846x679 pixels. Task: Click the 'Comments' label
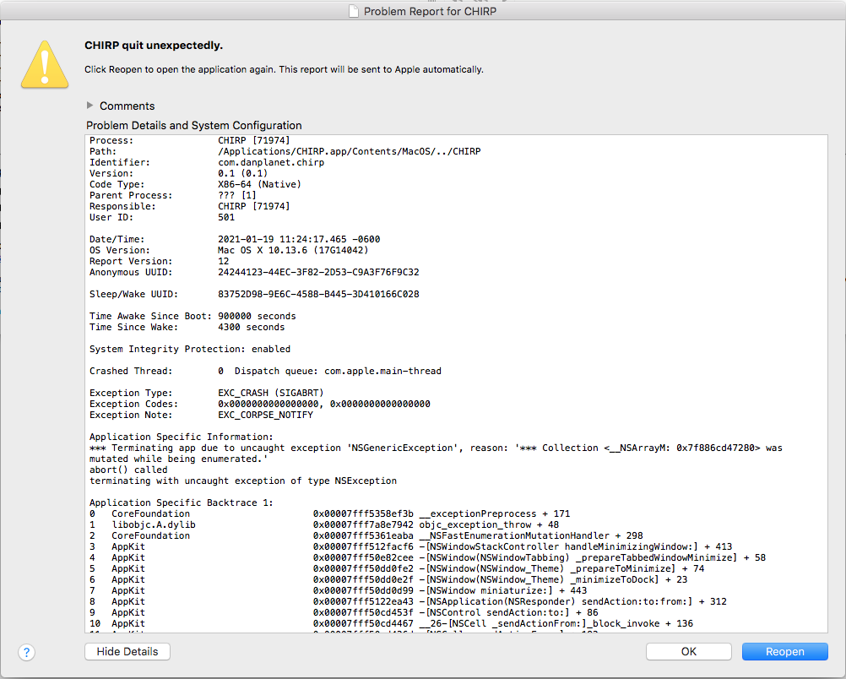pyautogui.click(x=127, y=106)
